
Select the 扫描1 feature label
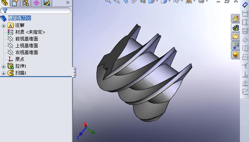click(x=21, y=73)
